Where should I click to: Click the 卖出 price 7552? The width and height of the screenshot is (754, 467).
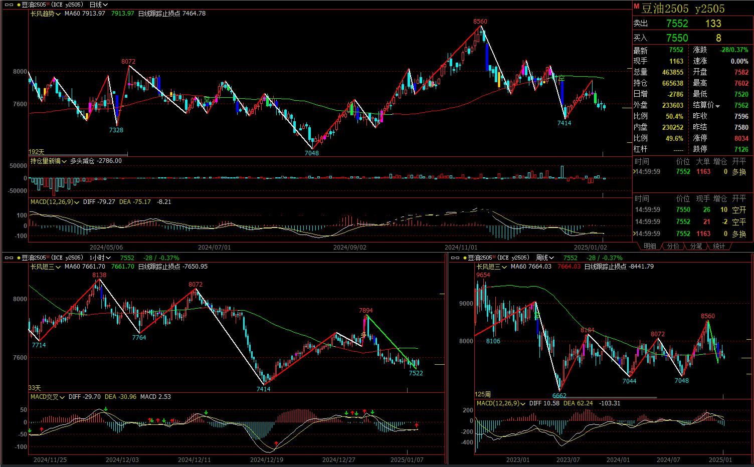(677, 24)
